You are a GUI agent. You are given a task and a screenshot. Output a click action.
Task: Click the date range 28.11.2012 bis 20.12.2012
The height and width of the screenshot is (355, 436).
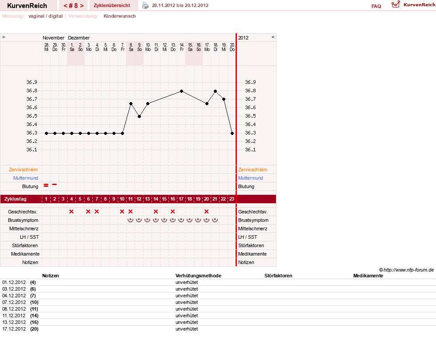[x=180, y=5]
